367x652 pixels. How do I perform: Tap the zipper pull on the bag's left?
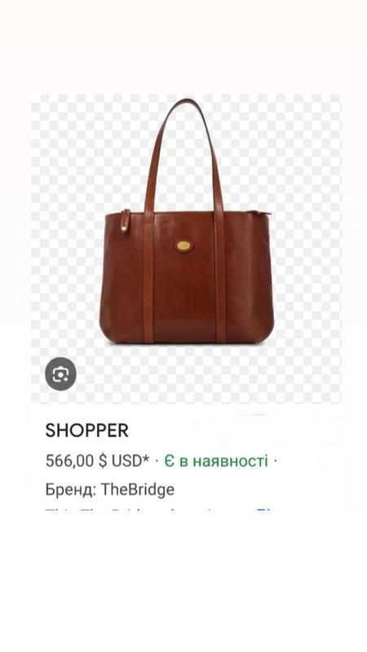126,221
